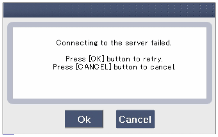
Task: Click the Ok button to retry
Action: click(84, 119)
